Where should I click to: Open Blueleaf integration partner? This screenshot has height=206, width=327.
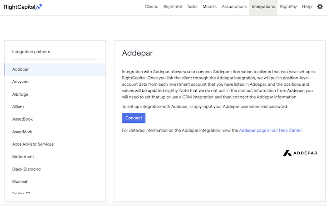[x=55, y=181]
